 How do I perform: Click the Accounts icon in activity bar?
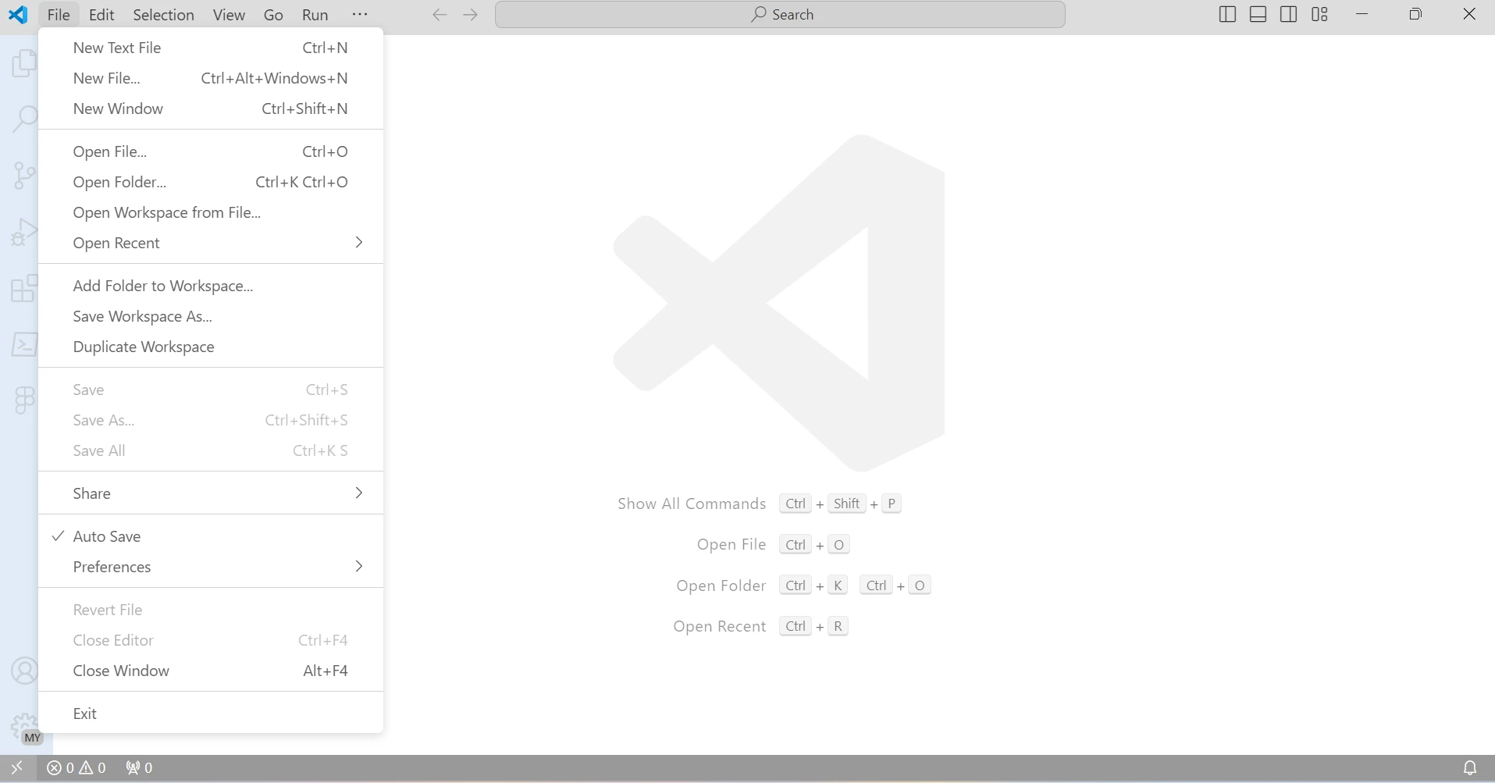pyautogui.click(x=24, y=671)
